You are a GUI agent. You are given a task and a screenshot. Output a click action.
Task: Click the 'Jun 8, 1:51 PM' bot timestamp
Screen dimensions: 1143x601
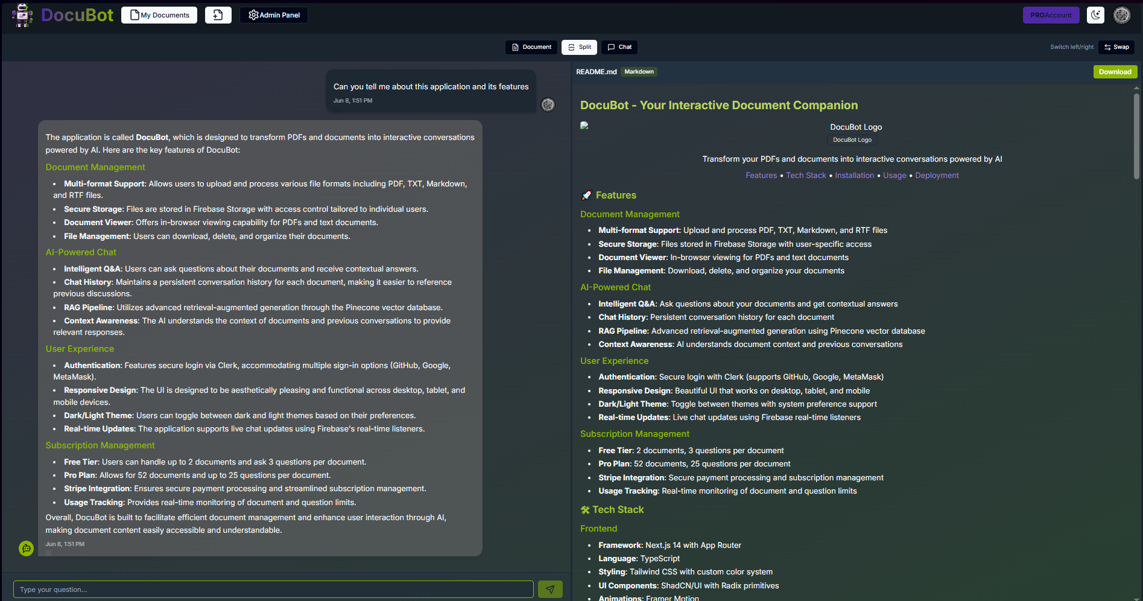tap(65, 544)
